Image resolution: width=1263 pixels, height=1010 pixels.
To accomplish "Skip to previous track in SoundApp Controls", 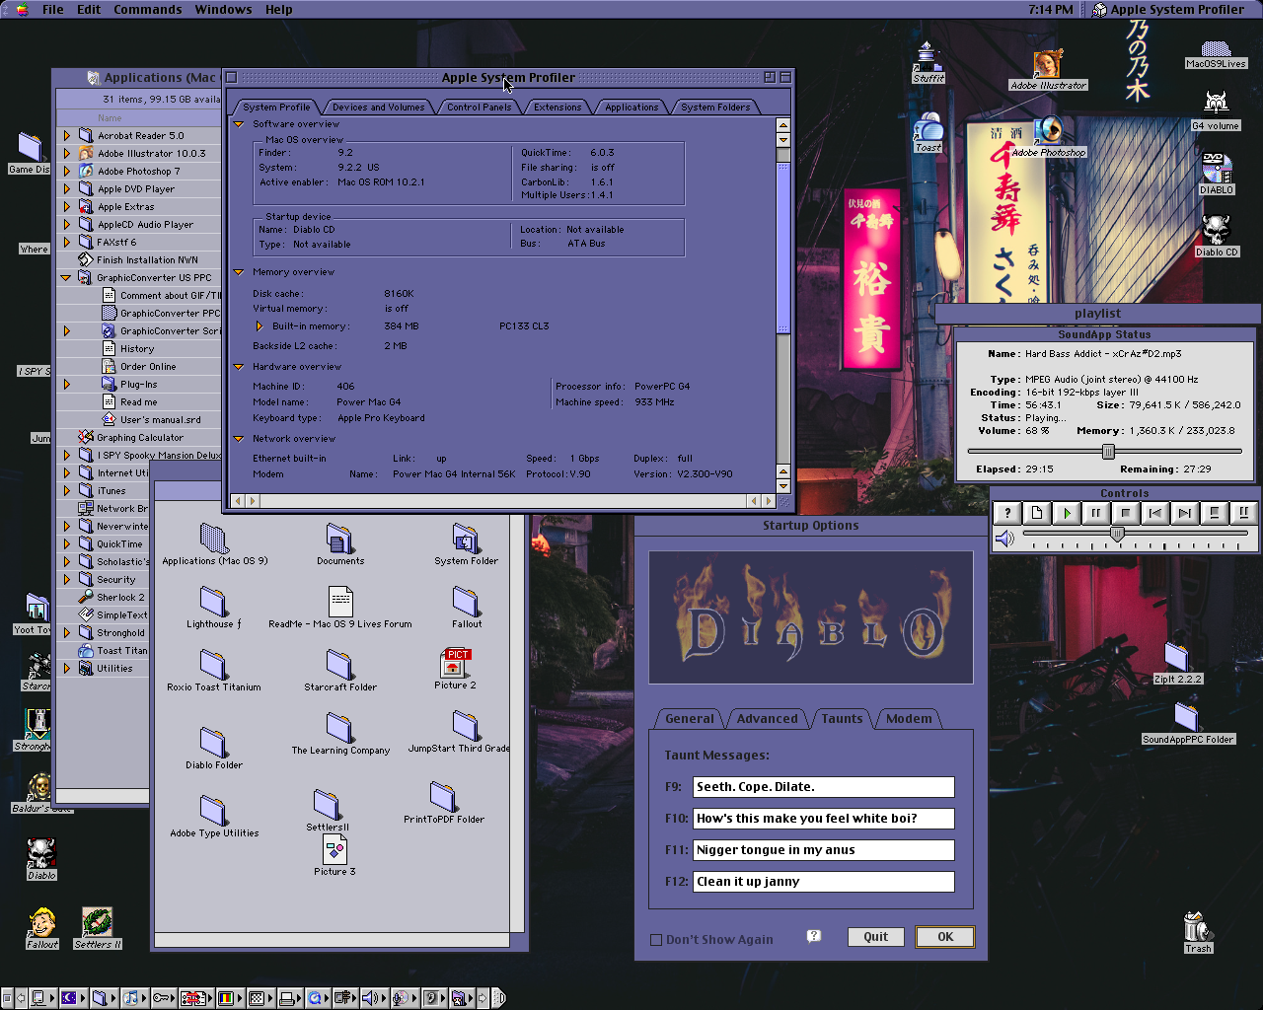I will pyautogui.click(x=1154, y=513).
